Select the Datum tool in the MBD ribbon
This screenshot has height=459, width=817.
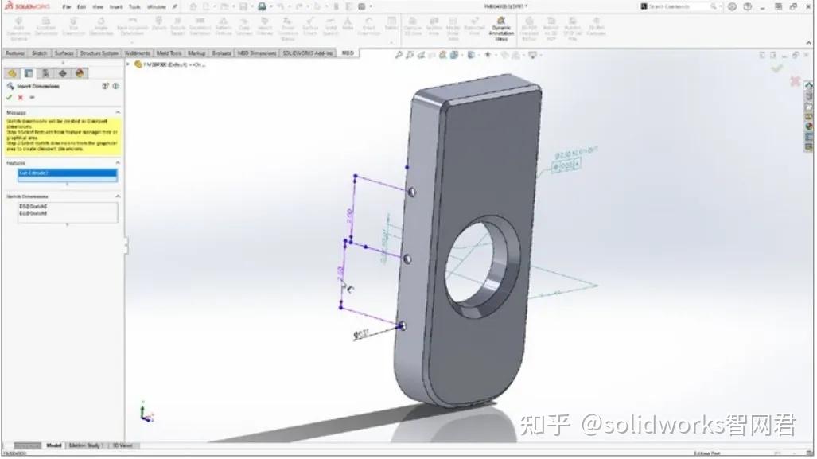160,26
